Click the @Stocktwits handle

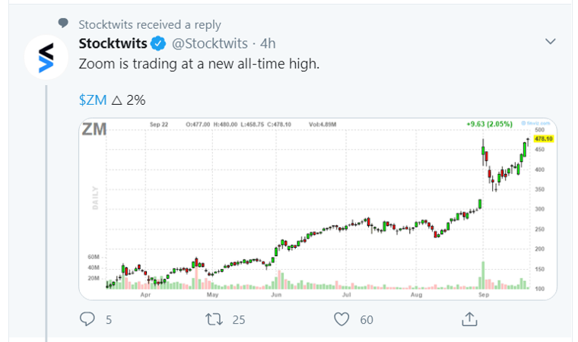[208, 42]
